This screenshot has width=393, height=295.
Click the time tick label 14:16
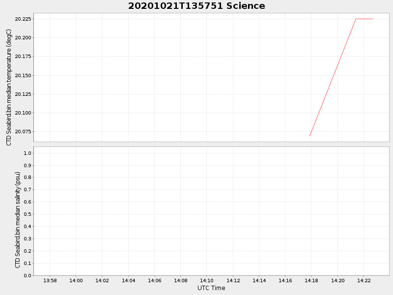pos(285,281)
